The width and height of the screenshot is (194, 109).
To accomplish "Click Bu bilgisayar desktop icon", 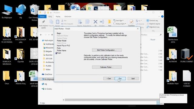I will (x=7, y=12).
